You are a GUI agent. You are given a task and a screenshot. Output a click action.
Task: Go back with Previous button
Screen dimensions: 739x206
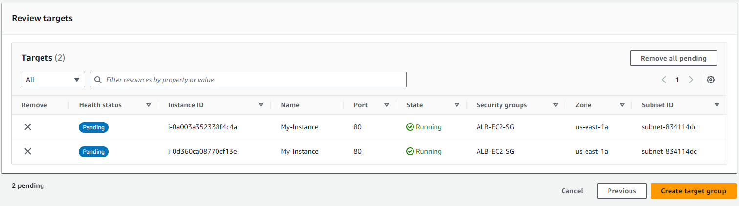click(622, 191)
